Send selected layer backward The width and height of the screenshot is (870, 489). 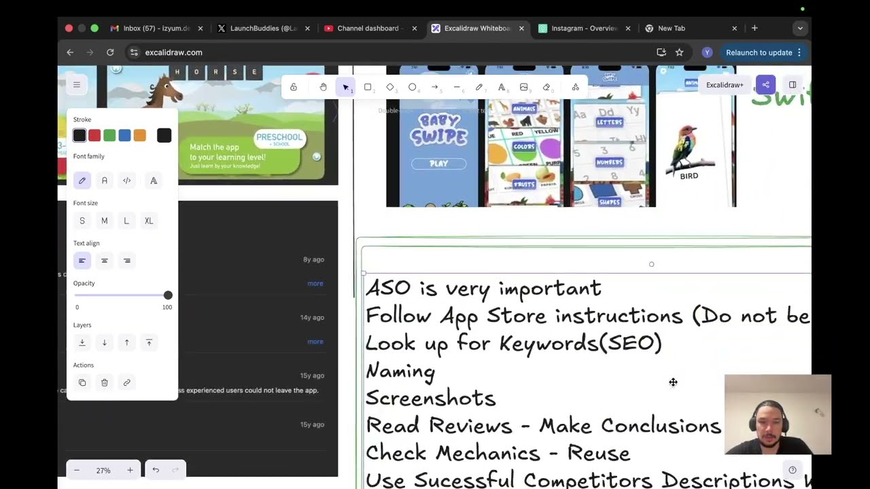(105, 342)
